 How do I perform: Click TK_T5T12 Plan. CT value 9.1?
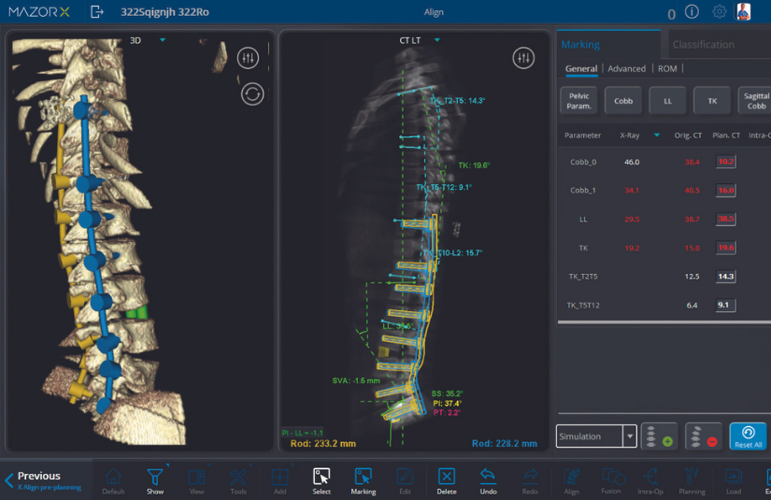pos(726,305)
